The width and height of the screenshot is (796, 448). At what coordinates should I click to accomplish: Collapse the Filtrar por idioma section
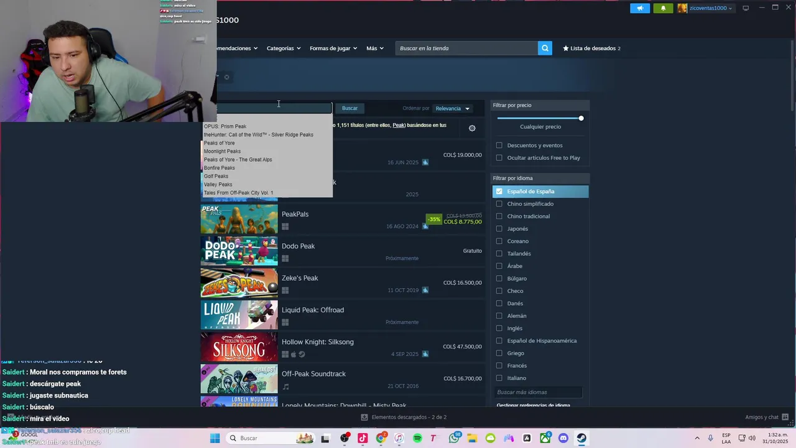[x=540, y=178]
